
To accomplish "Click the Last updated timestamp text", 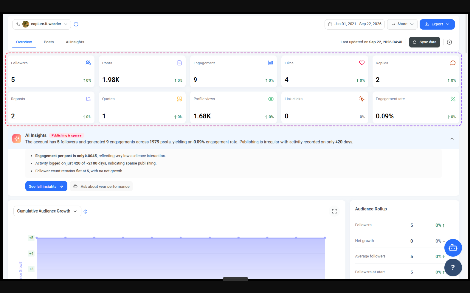I will click(371, 42).
